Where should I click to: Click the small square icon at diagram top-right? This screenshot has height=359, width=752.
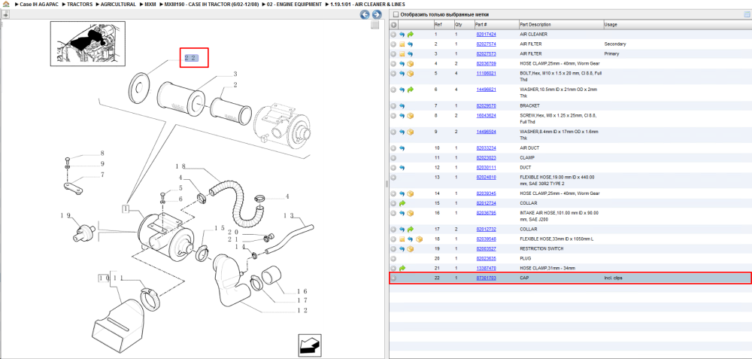tap(375, 25)
